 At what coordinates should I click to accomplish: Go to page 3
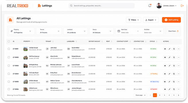[x=164, y=95]
